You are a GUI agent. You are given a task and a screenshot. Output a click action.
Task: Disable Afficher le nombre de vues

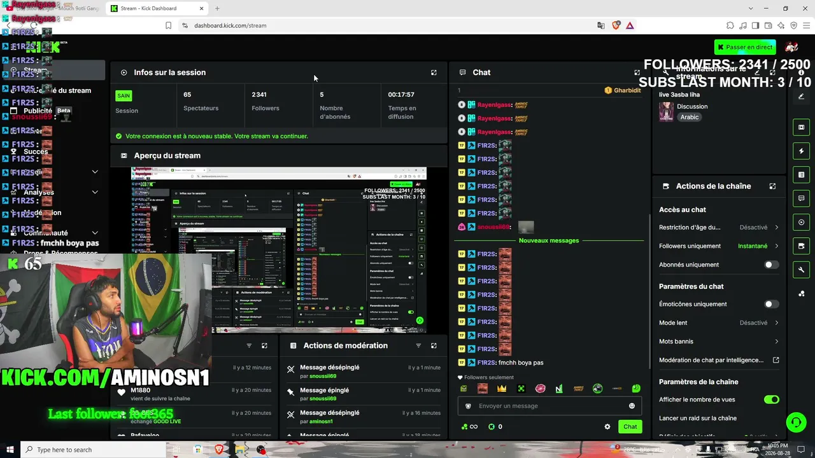tap(771, 399)
